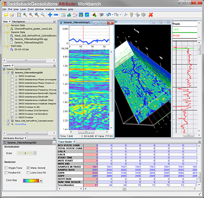This screenshot has height=198, width=204.
Task: Minimize the Trace Header panel via corner icon
Action: pyautogui.click(x=199, y=142)
